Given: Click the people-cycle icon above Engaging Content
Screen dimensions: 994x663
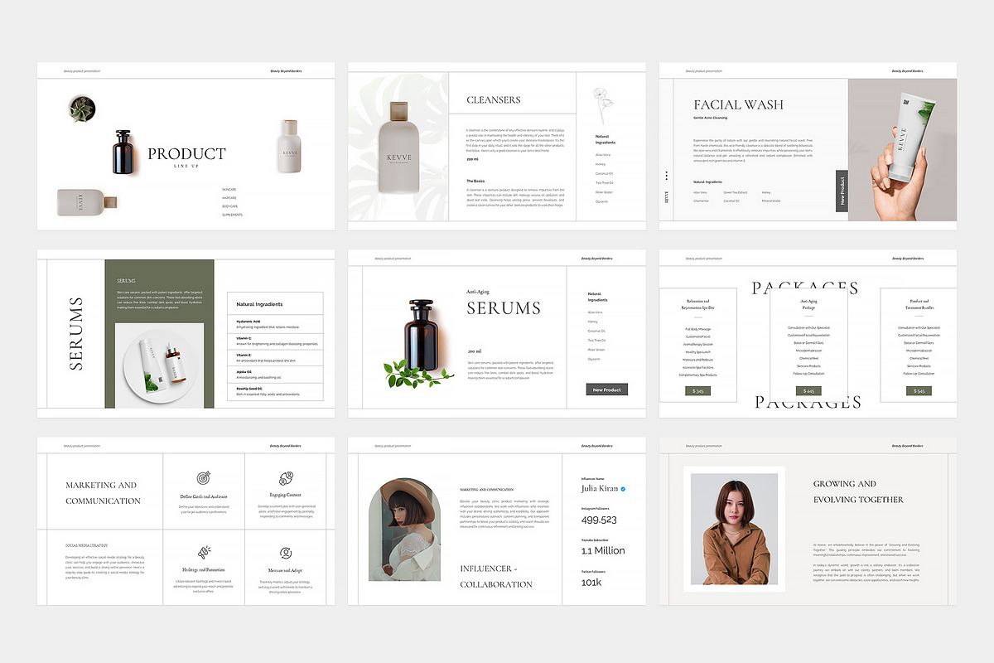Looking at the screenshot, I should point(285,477).
